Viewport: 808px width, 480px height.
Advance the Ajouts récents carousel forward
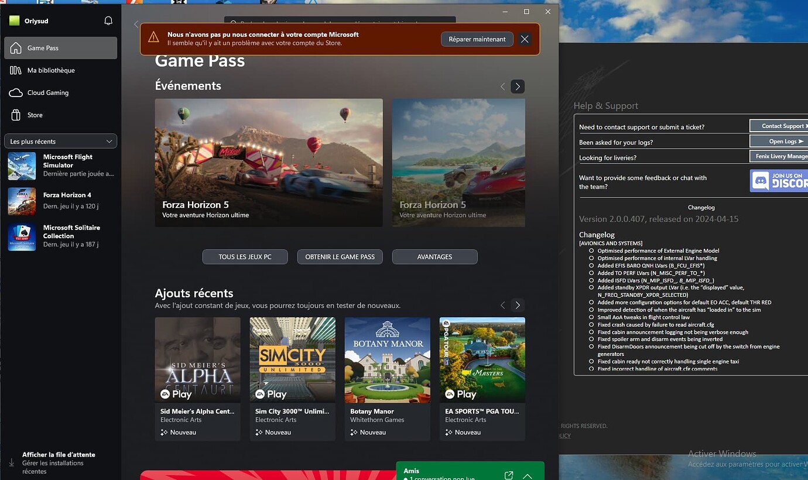518,305
